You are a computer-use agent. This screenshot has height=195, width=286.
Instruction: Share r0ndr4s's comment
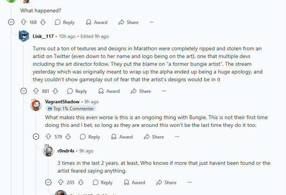[166, 183]
